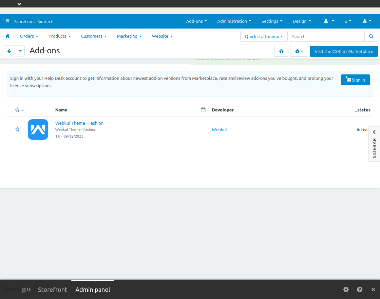
Task: Click the currency dollar icon
Action: 346,21
